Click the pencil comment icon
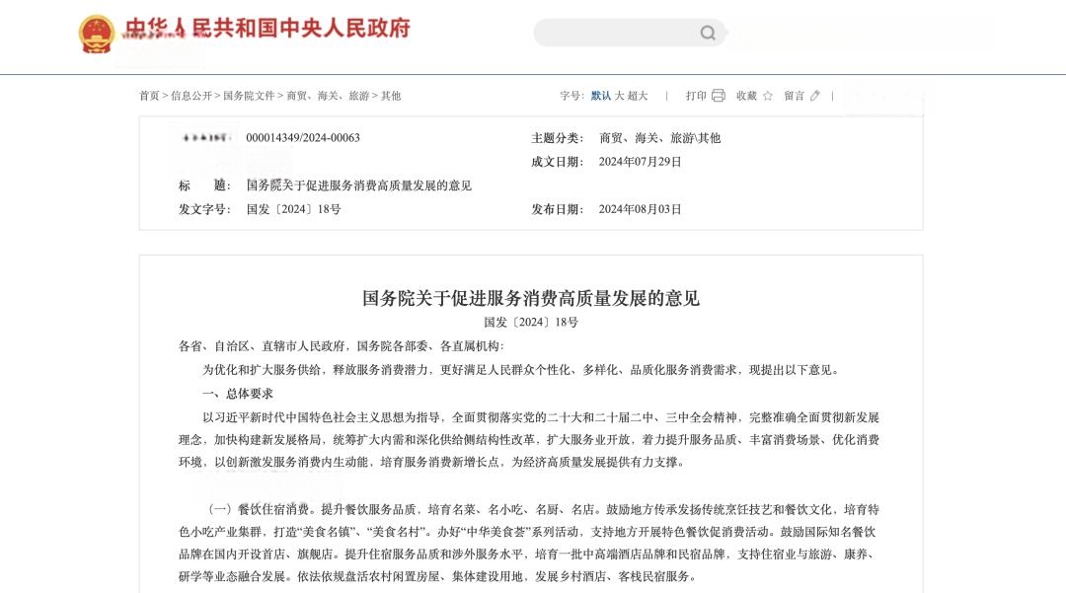Screen dimensions: 1066x593 pyautogui.click(x=815, y=96)
